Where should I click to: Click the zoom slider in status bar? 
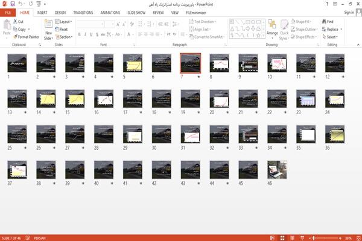coord(325,238)
